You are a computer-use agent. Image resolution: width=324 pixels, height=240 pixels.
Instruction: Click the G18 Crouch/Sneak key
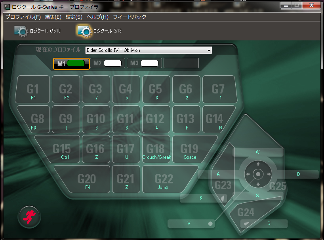click(156, 149)
